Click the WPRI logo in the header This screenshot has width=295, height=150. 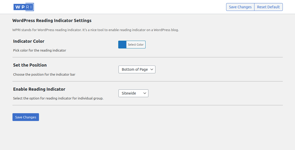click(x=24, y=7)
